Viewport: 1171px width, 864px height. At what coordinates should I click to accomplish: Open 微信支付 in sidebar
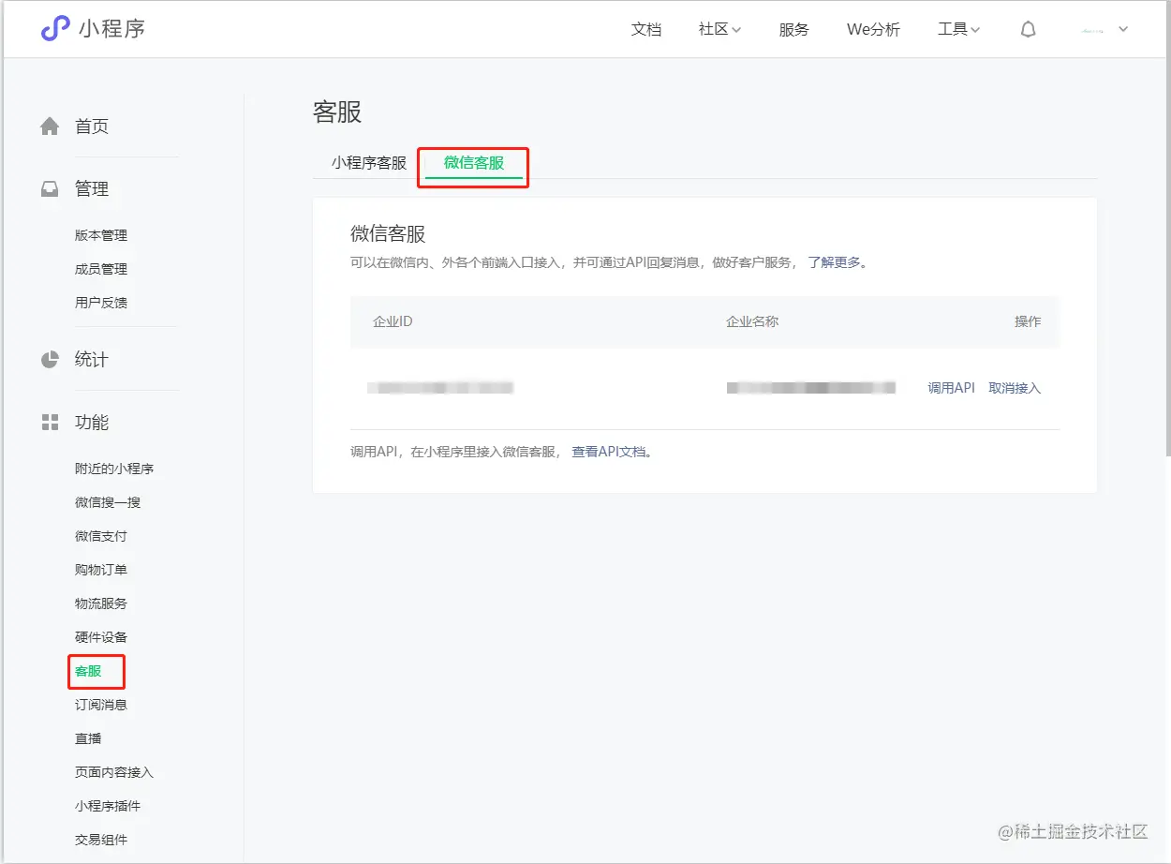pos(101,536)
